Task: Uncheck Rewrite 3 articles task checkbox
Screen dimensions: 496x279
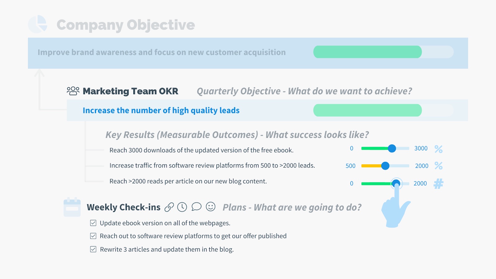Action: click(93, 249)
